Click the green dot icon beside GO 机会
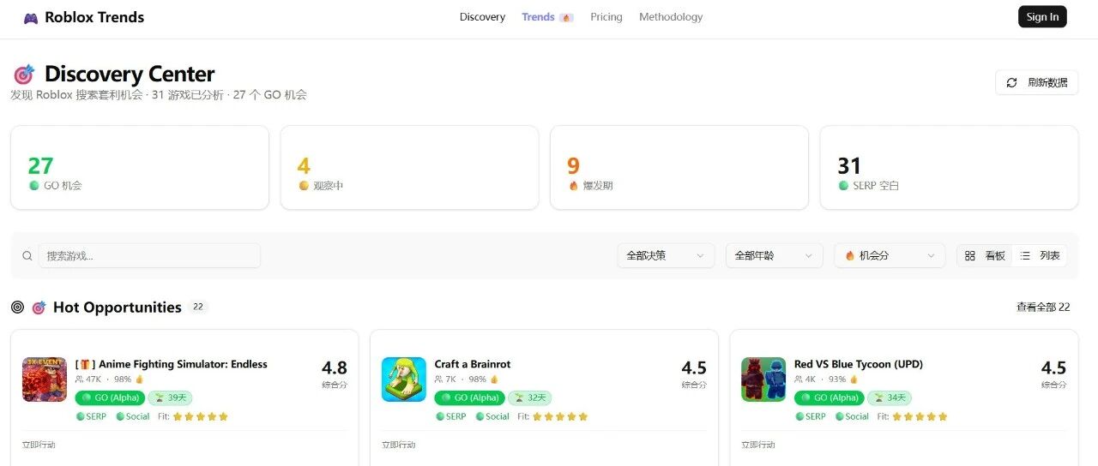Image resolution: width=1098 pixels, height=466 pixels. 34,186
